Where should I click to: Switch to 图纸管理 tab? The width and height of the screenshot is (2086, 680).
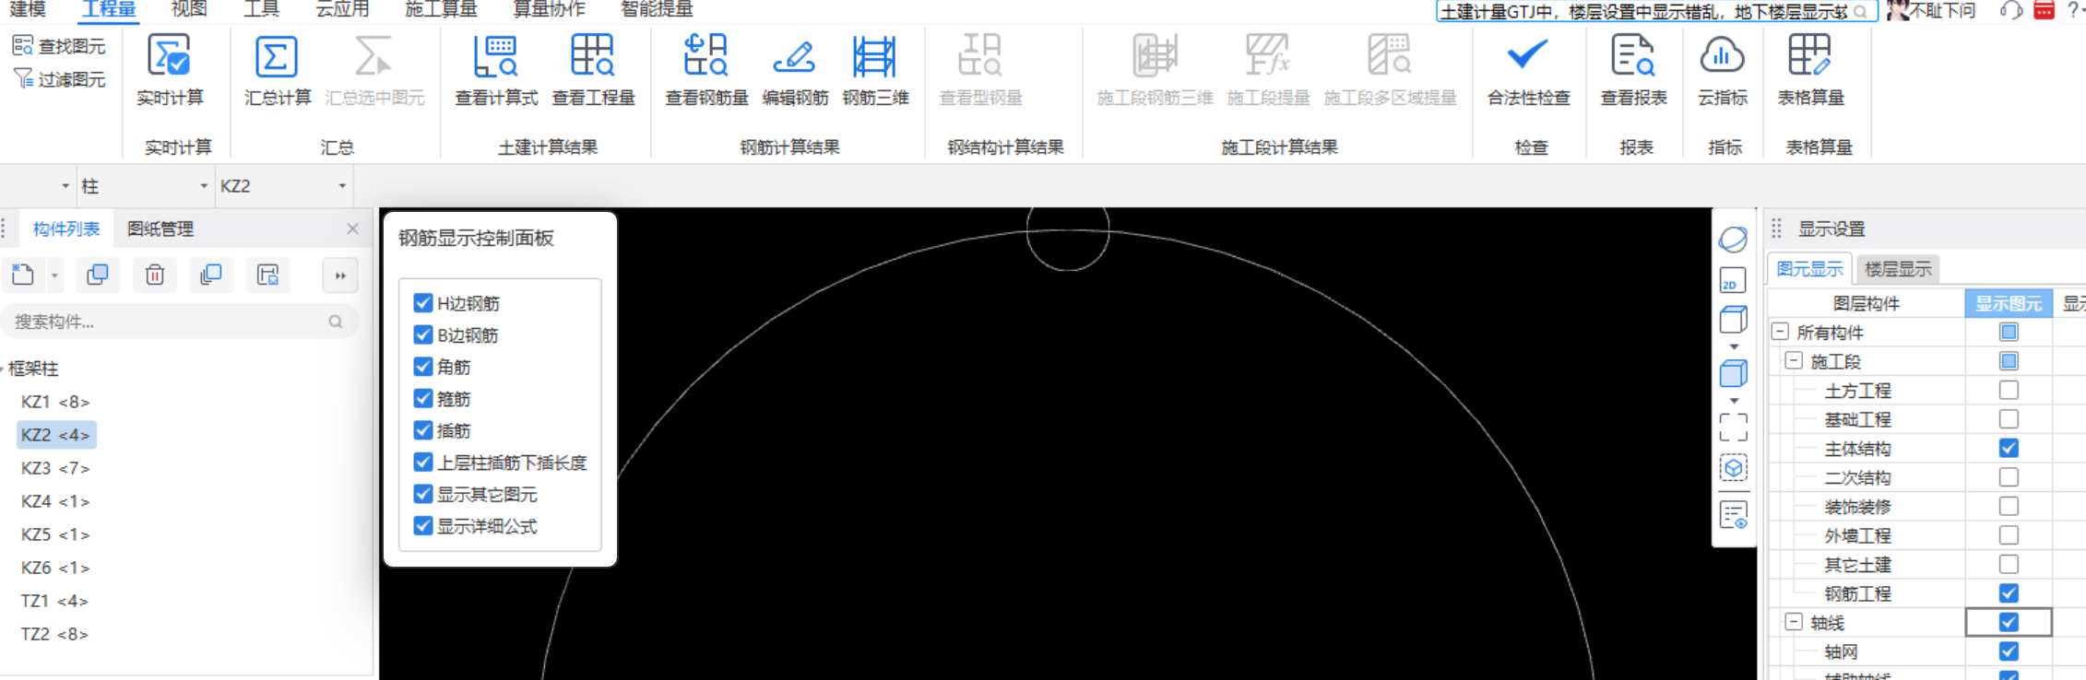coord(160,229)
